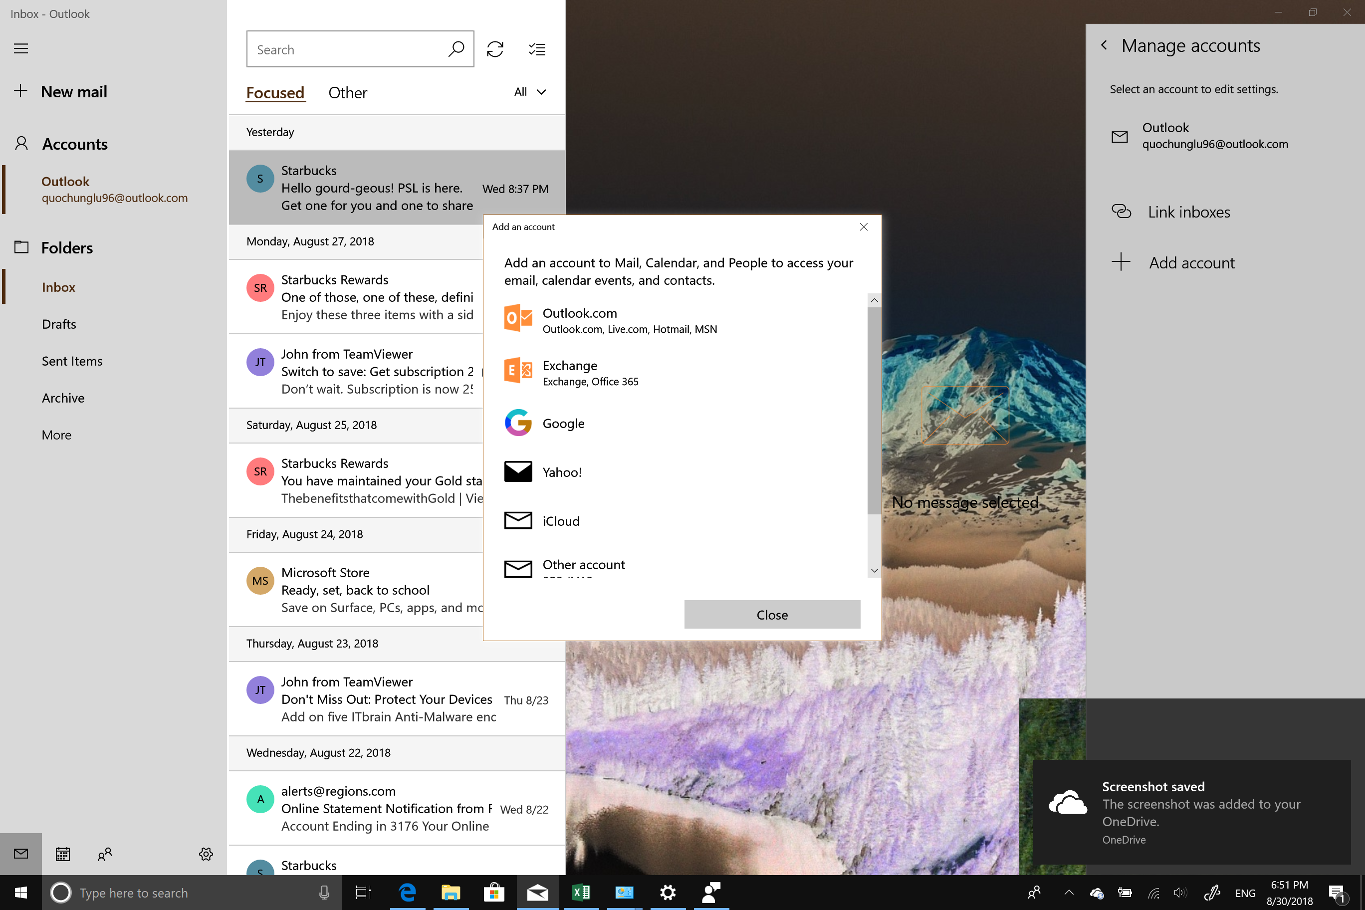Close the Add an account dialog X
Image resolution: width=1365 pixels, height=910 pixels.
pos(864,227)
